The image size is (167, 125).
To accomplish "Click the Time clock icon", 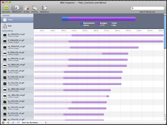I will [5, 20].
